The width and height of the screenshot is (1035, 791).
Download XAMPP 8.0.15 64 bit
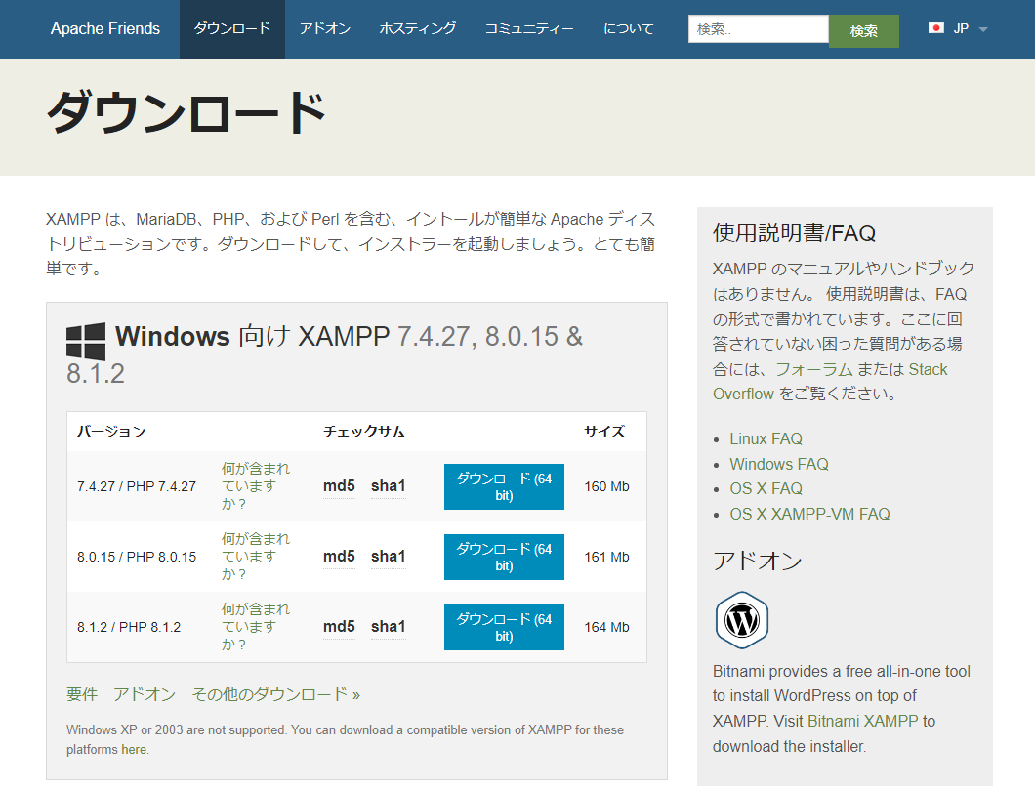tap(504, 557)
